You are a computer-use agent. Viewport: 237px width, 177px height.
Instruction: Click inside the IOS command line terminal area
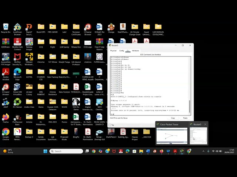(150, 86)
